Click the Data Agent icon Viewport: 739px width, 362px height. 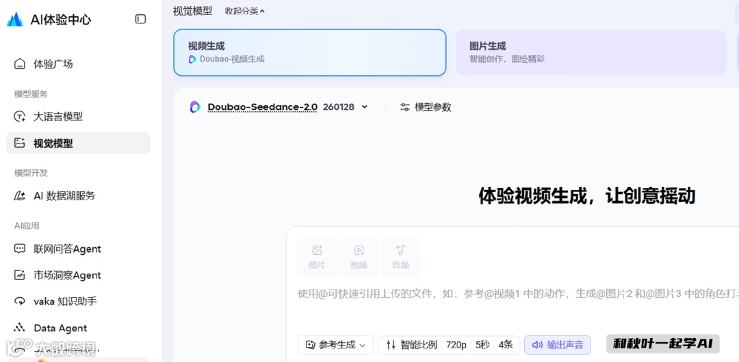(x=19, y=328)
